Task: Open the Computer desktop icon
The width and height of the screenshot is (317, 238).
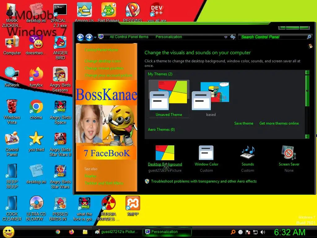Action: point(12,45)
